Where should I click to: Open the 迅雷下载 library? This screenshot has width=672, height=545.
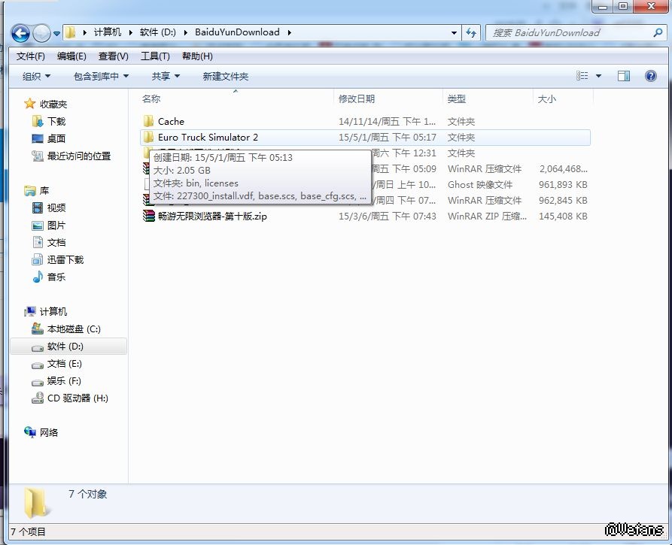[x=65, y=260]
